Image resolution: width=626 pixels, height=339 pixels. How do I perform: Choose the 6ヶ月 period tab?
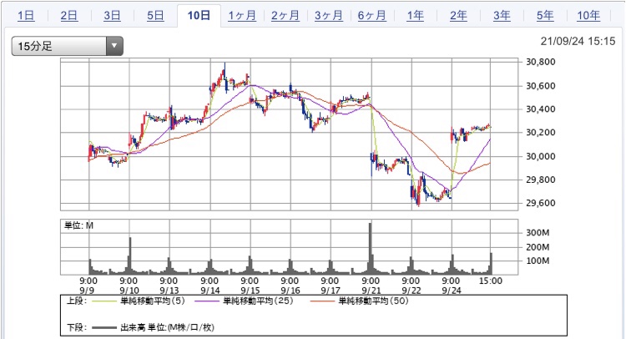click(372, 16)
